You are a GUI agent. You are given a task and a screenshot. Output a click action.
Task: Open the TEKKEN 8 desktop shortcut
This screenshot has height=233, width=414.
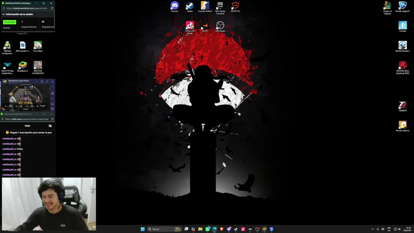403,106
